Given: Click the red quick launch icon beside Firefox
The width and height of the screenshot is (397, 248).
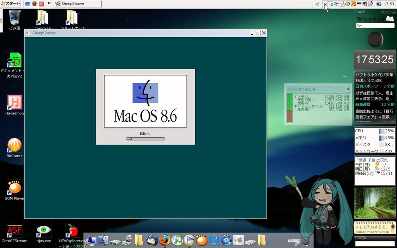Looking at the screenshot, I should pos(41,4).
